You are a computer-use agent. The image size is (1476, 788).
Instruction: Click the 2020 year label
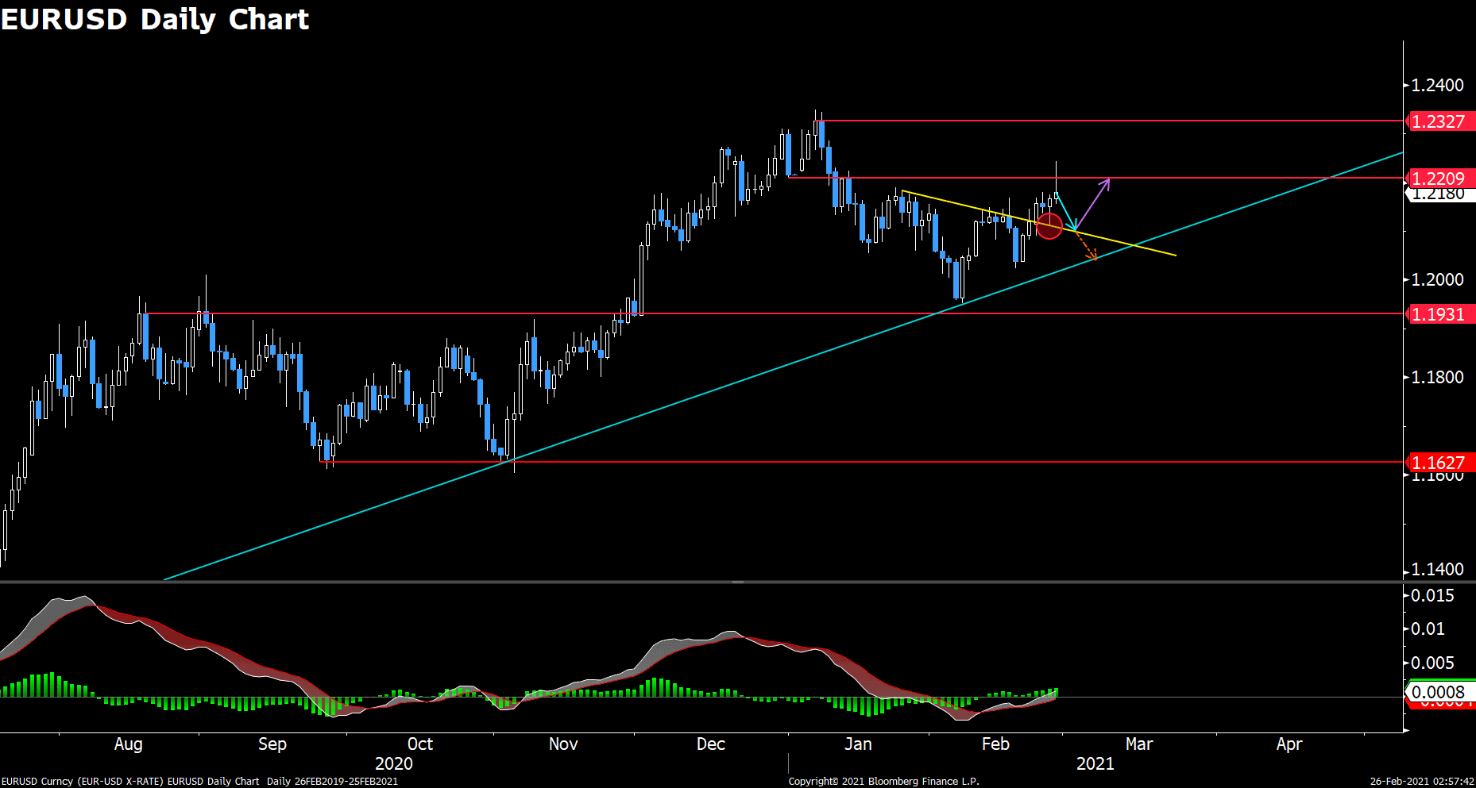click(394, 763)
